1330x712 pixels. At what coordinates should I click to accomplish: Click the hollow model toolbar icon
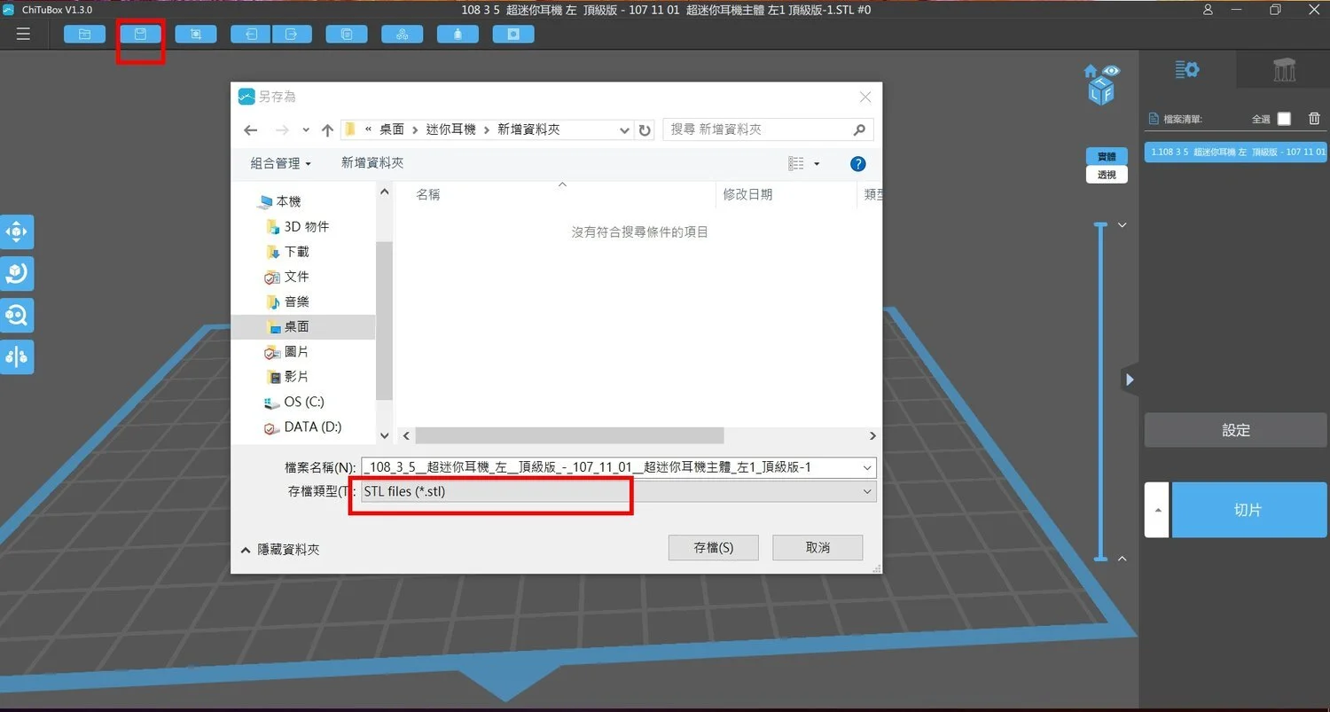(458, 34)
